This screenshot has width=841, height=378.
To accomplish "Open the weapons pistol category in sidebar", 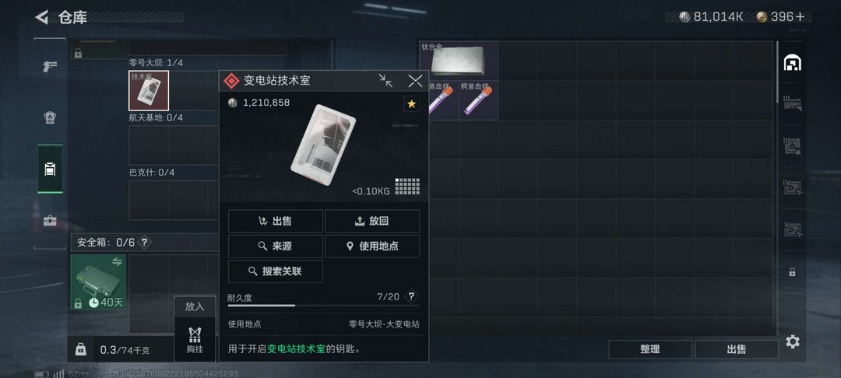I will pyautogui.click(x=50, y=66).
